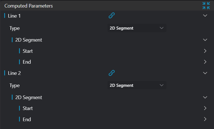
Task: Click the Computed Parameters panel title
Action: (29, 6)
